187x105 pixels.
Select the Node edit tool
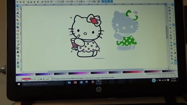pos(18,9)
